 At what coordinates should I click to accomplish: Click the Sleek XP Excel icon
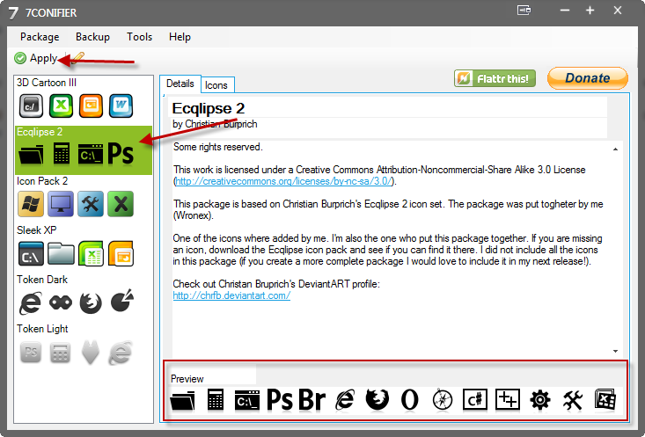pos(91,253)
